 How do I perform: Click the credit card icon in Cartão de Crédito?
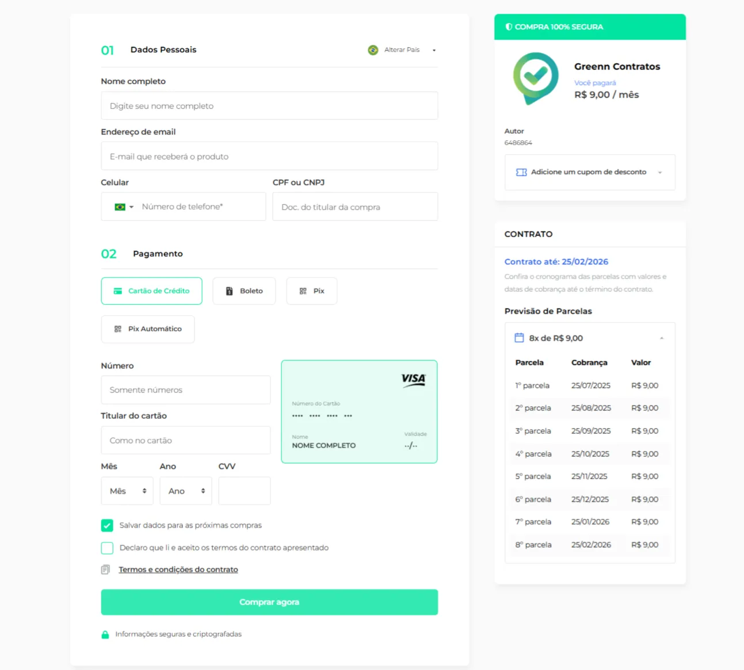click(x=117, y=291)
